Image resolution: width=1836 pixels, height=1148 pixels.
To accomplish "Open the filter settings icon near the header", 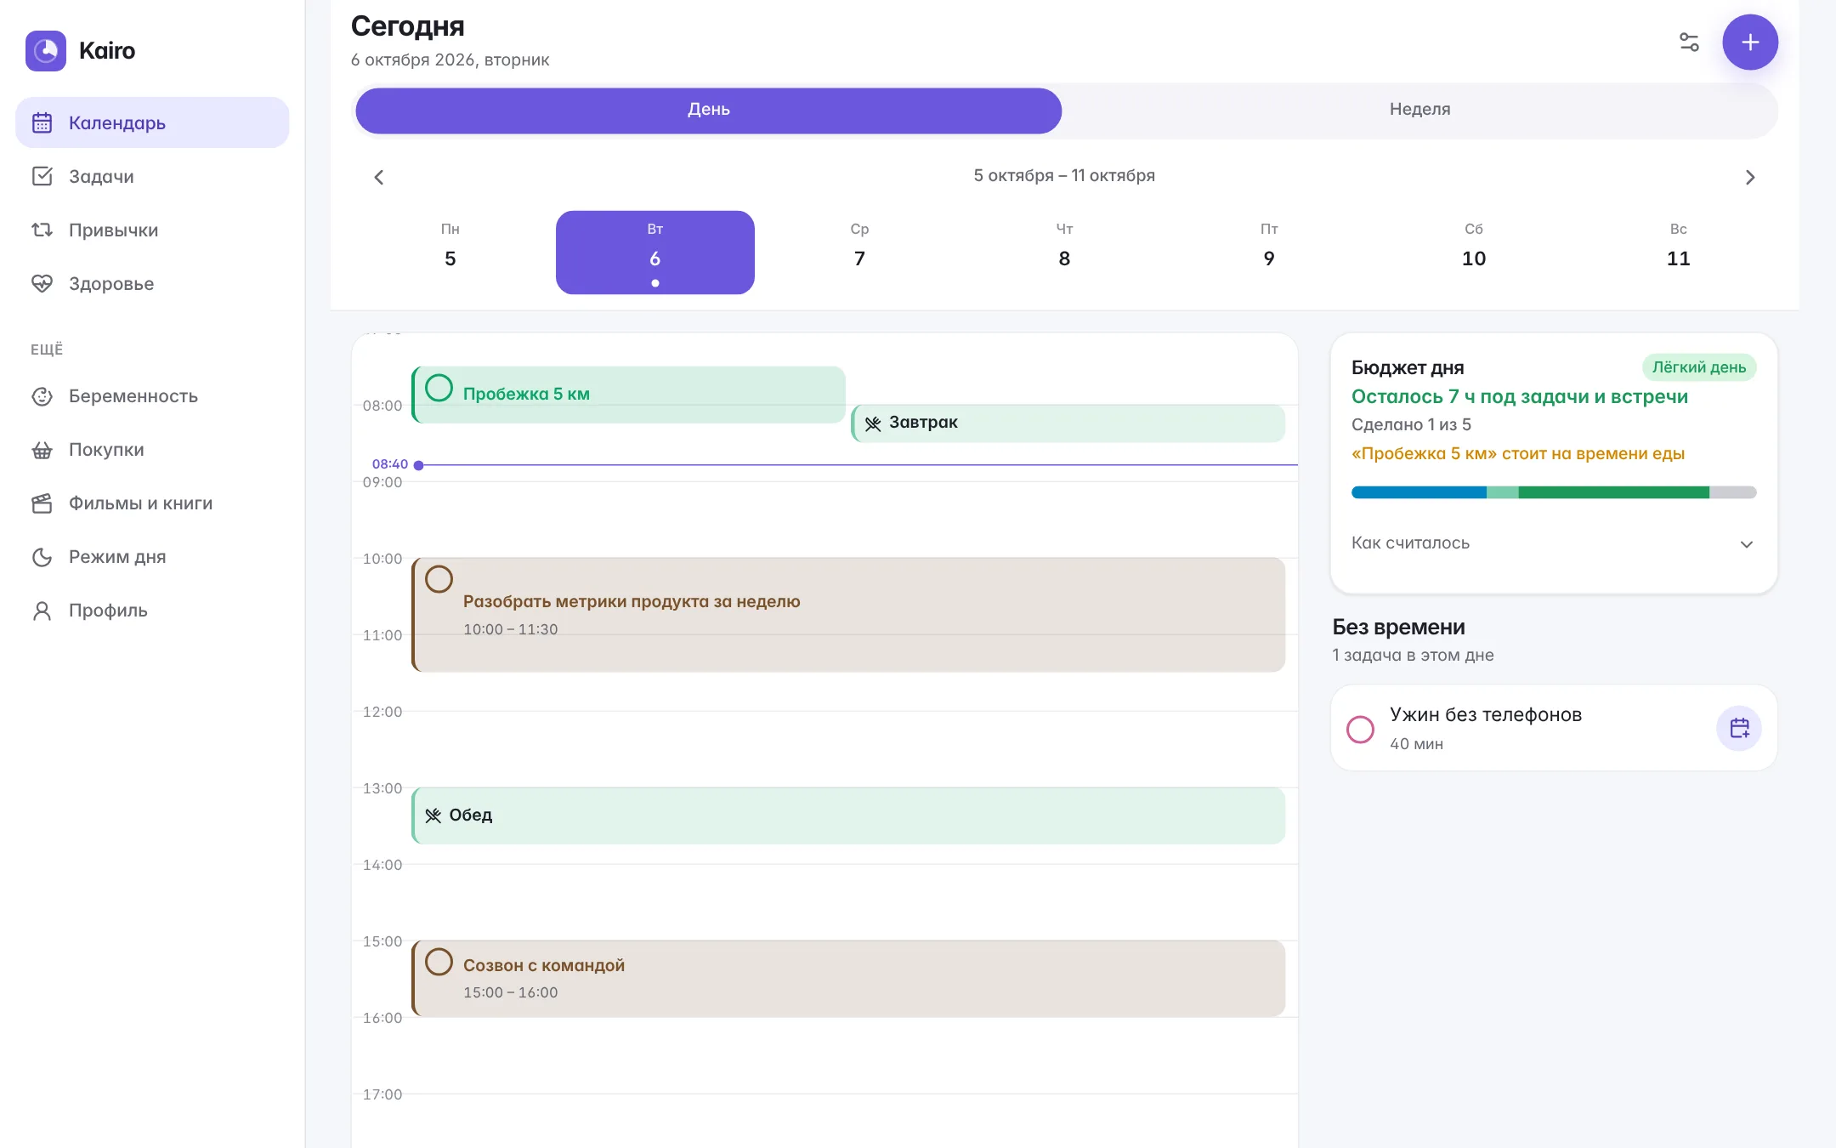I will click(x=1689, y=43).
